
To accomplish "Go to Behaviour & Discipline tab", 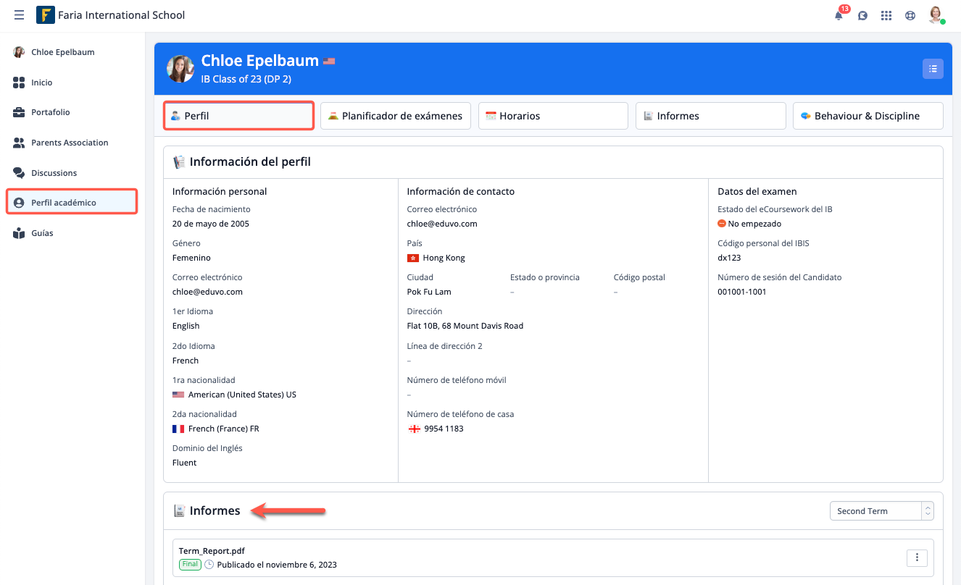I will tap(868, 116).
